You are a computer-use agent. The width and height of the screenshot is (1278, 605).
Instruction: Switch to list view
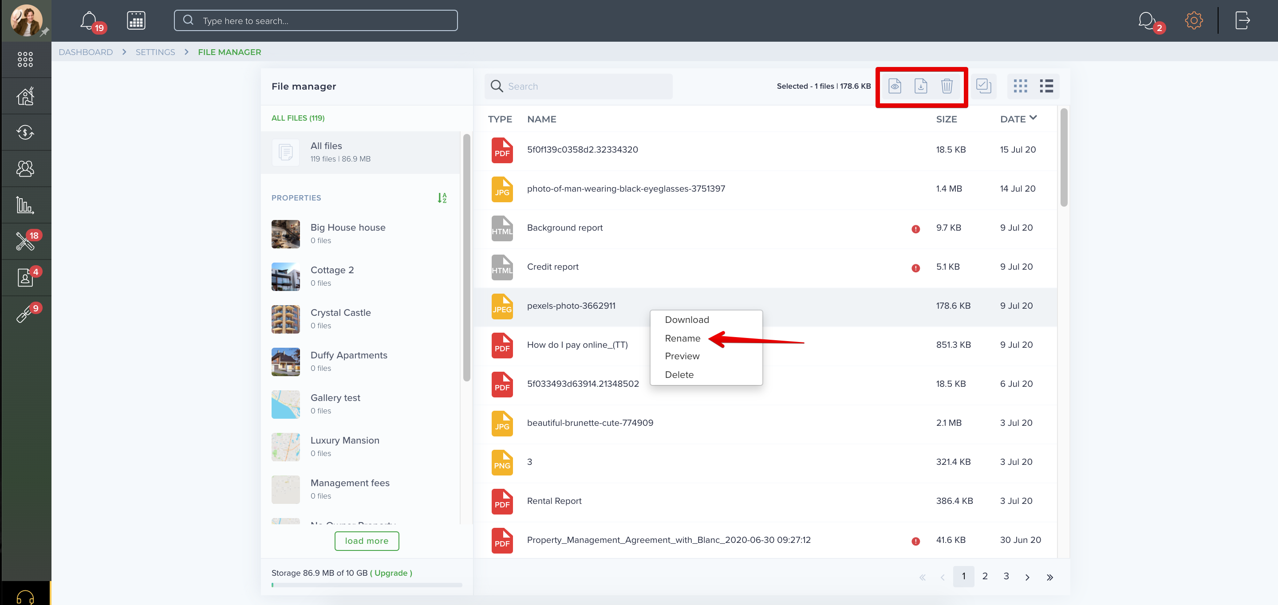[x=1046, y=86]
